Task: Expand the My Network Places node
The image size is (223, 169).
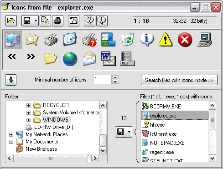Action: coord(11,134)
